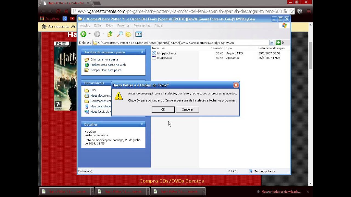Screen dimensions: 351x197
Task: Open the Google bookmark icon
Action: pos(65,19)
